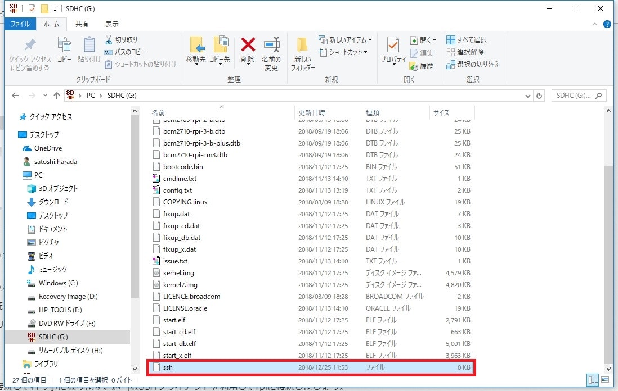This screenshot has height=391, width=618.
Task: Select クイック アクセス in navigation pane
Action: tap(51, 116)
